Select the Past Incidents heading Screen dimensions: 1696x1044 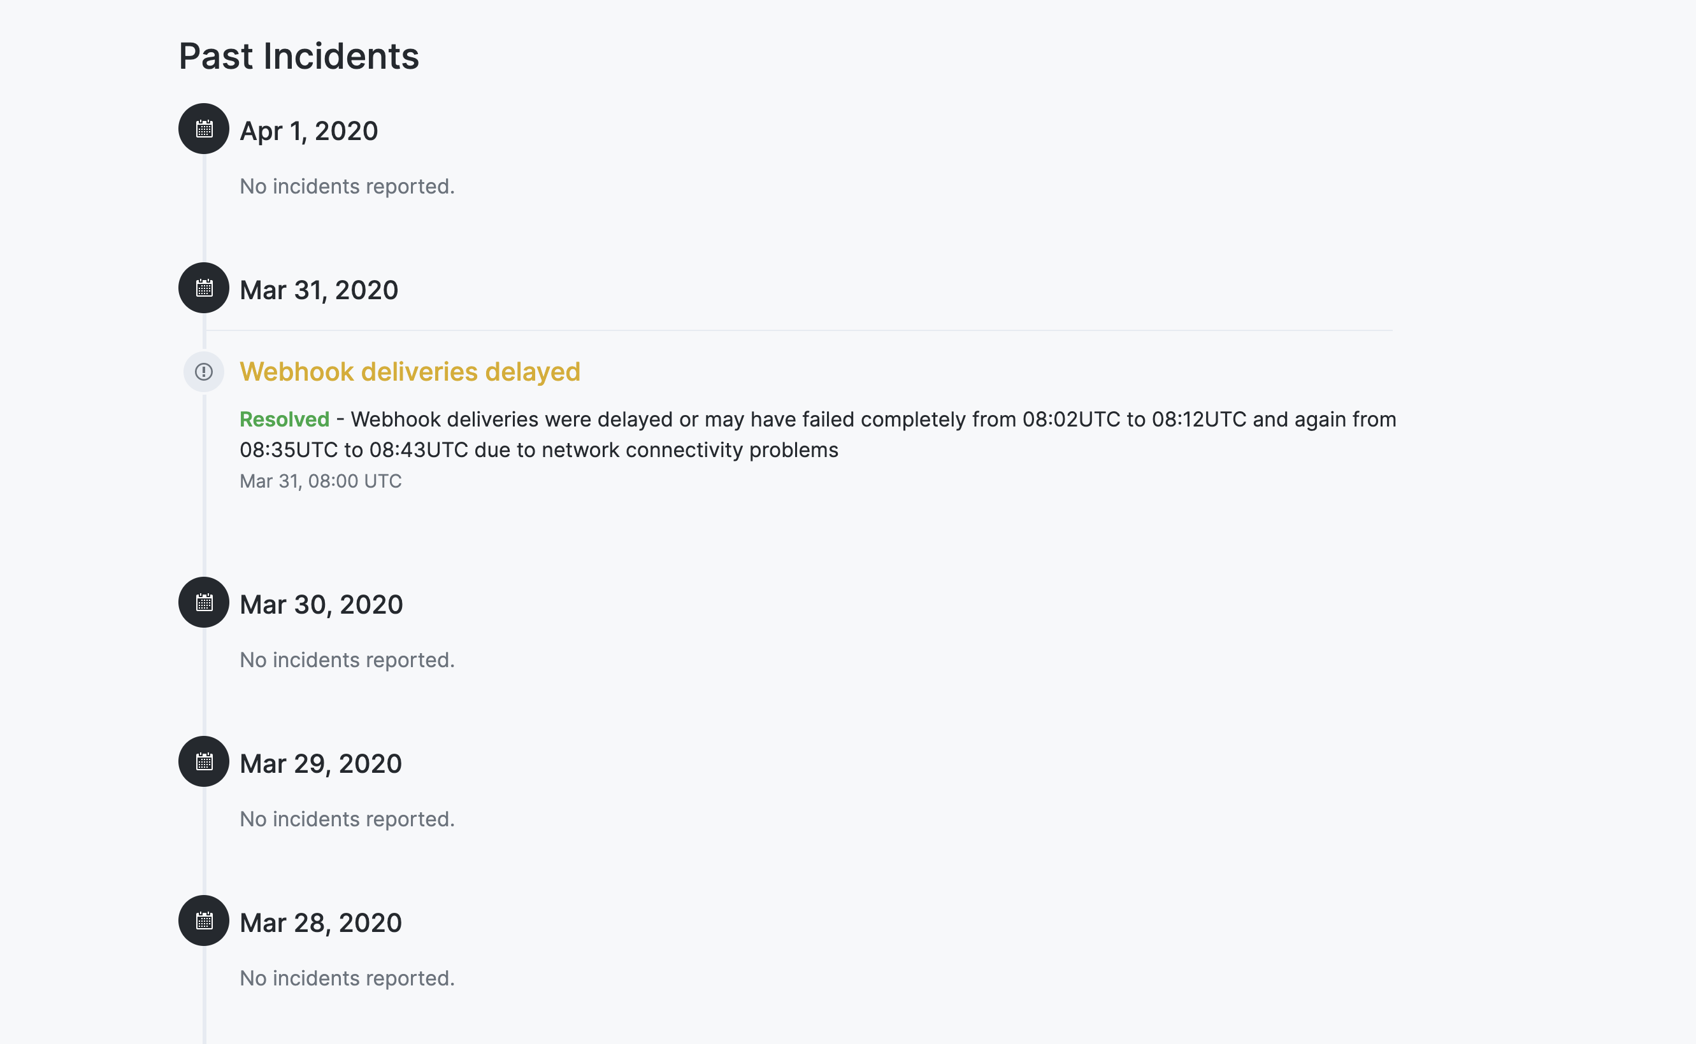tap(298, 57)
